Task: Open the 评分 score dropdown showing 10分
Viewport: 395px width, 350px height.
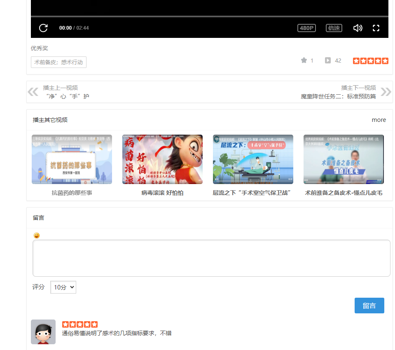Action: click(x=63, y=287)
